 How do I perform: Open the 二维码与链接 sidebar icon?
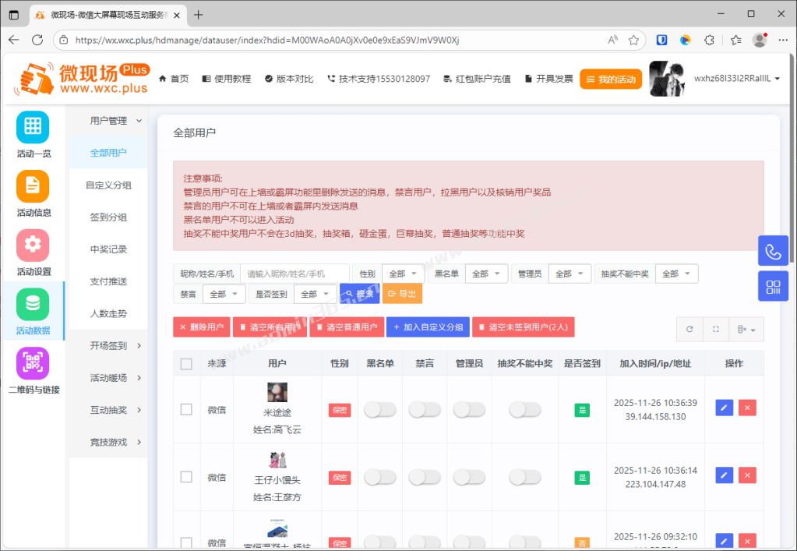click(x=32, y=362)
